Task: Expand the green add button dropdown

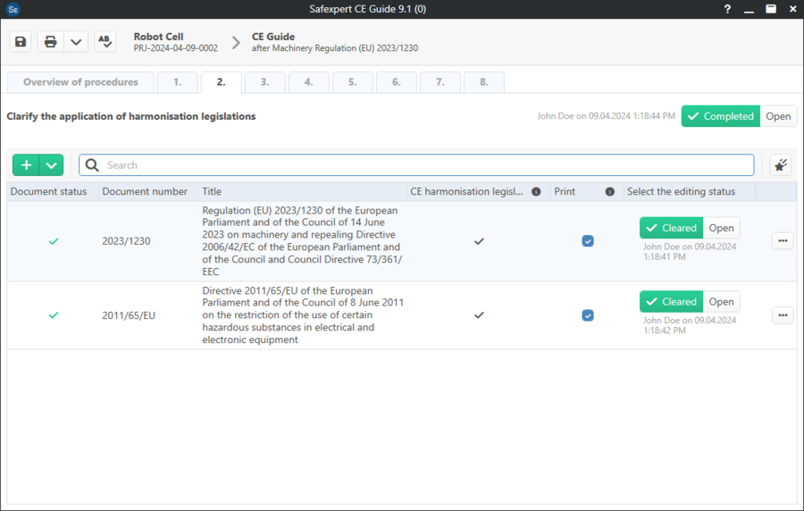Action: tap(52, 165)
